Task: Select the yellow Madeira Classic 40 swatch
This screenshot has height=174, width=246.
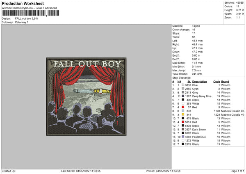Action: (183, 114)
